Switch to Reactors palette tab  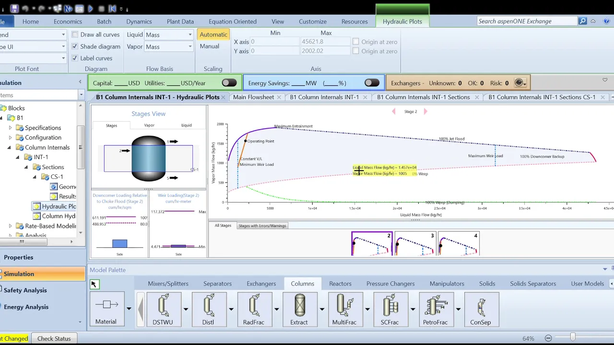coord(340,284)
